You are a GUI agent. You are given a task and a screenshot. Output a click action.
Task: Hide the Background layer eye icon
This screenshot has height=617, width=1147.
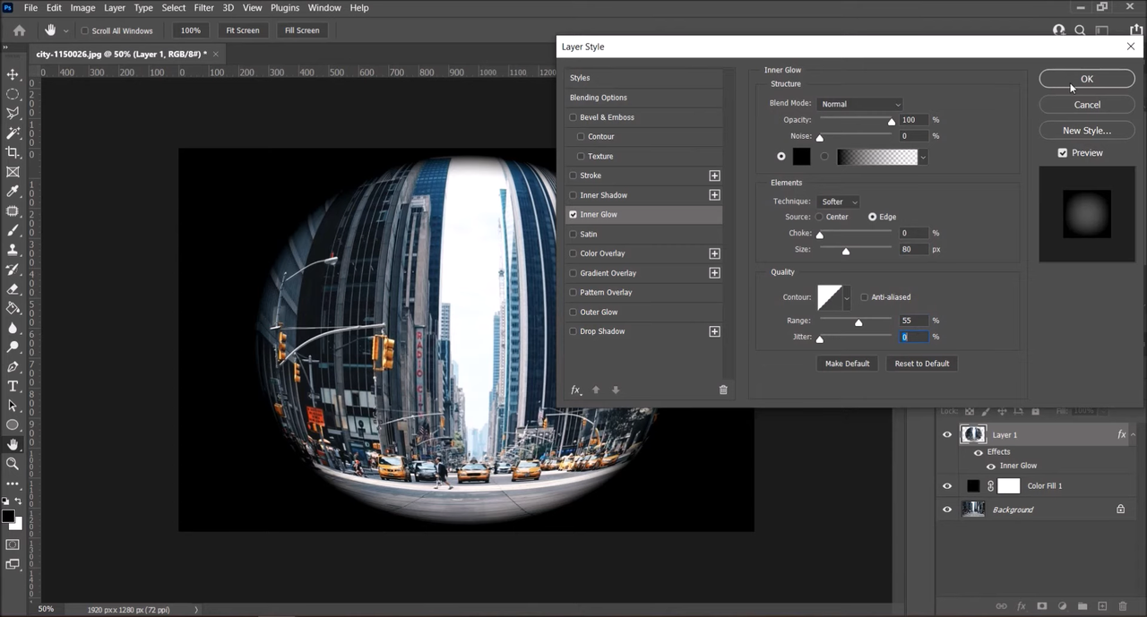pos(947,510)
